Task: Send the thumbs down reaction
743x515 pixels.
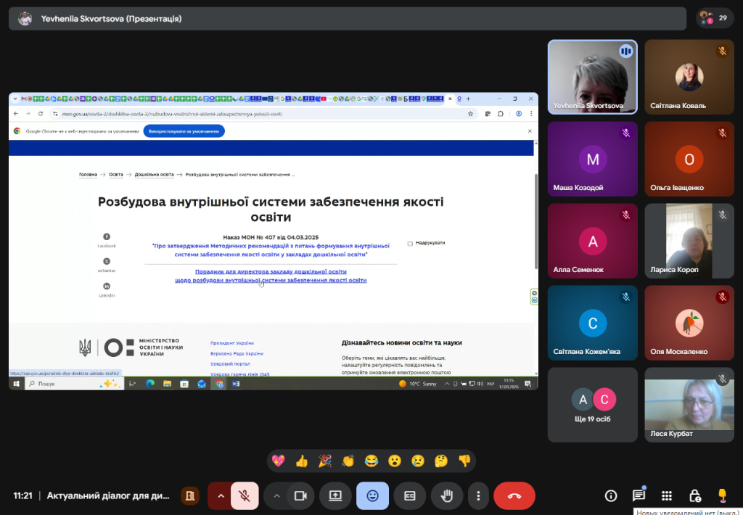Action: click(x=464, y=461)
